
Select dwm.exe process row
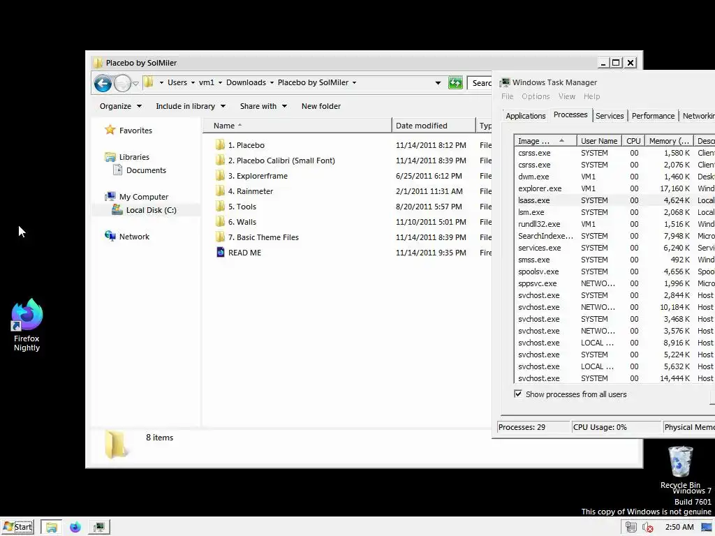[x=615, y=177]
